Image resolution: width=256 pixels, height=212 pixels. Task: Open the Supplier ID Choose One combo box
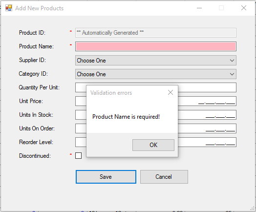click(156, 61)
